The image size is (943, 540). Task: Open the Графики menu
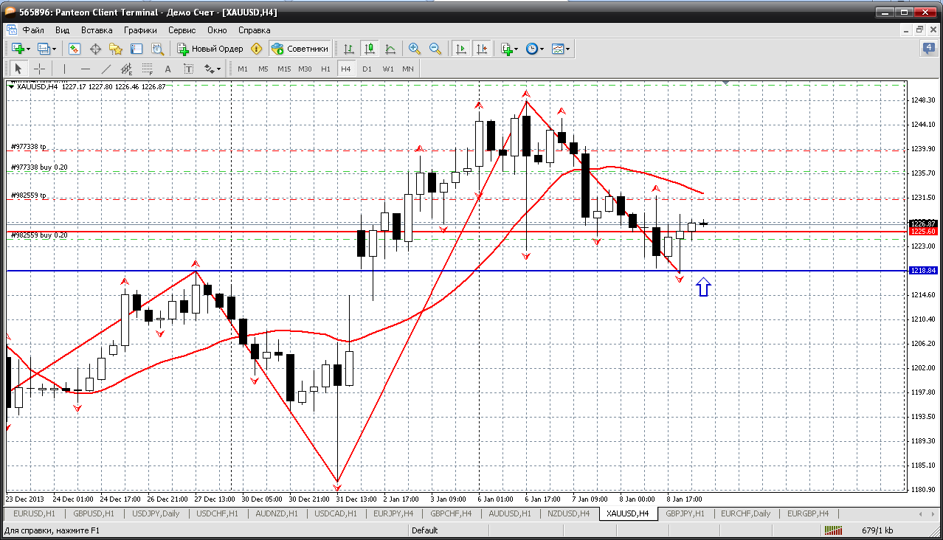140,30
